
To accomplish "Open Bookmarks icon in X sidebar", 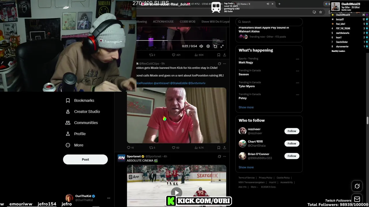I will coord(68,100).
